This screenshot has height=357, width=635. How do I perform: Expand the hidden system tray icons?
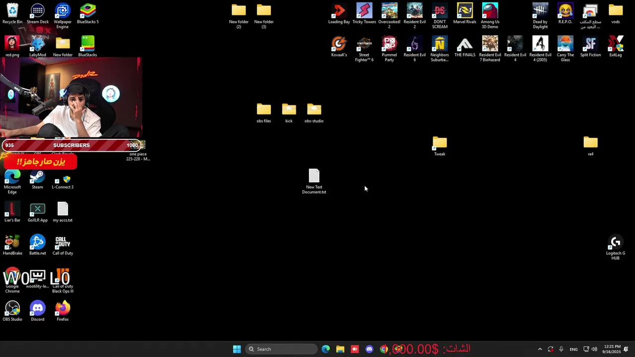click(x=540, y=349)
